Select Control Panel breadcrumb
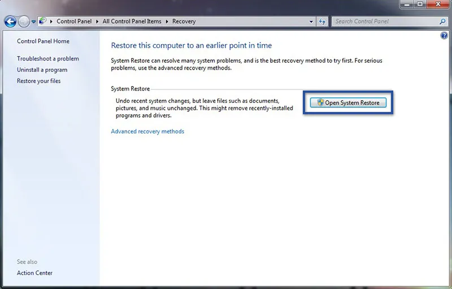The height and width of the screenshot is (289, 452). (74, 21)
